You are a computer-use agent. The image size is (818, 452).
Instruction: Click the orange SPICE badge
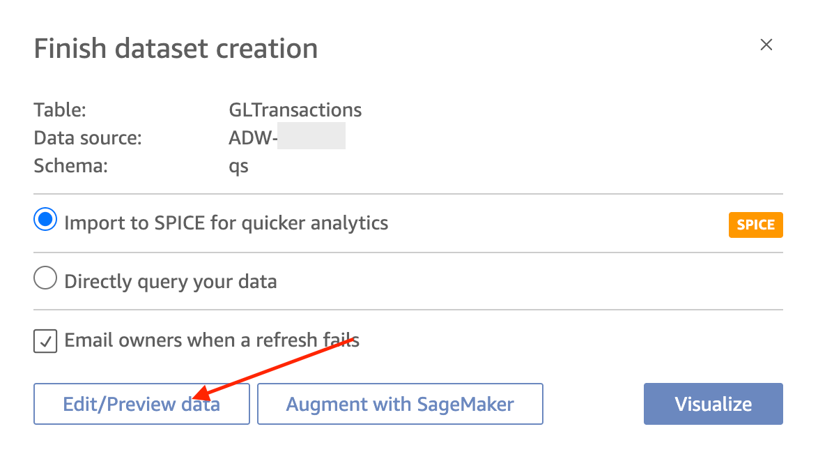[x=755, y=225]
